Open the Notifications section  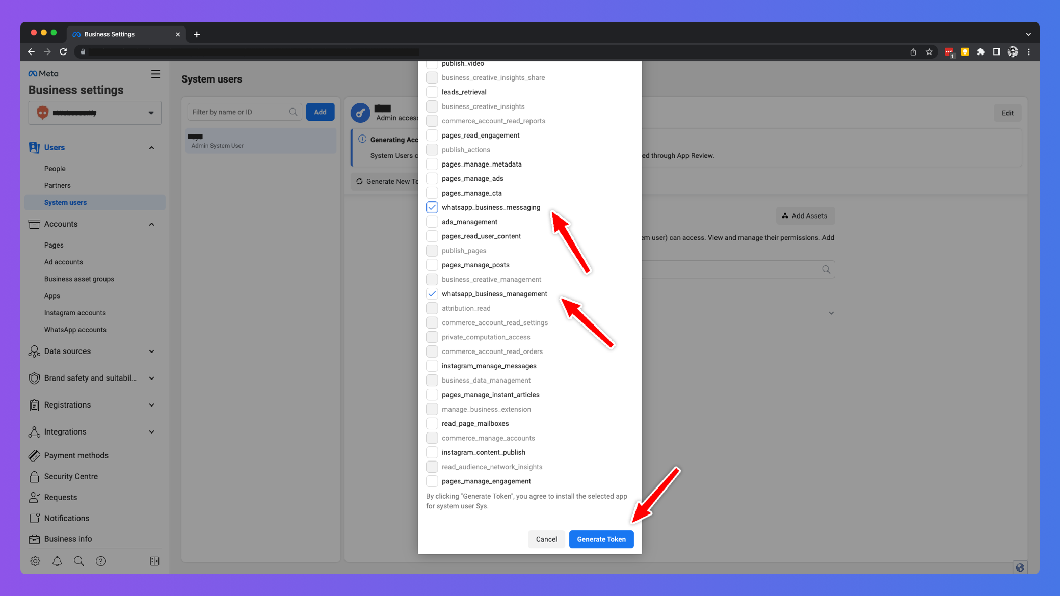[66, 518]
